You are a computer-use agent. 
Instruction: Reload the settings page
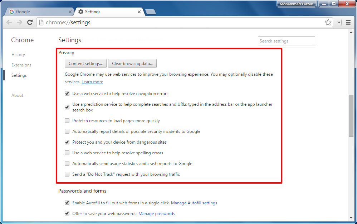pos(30,22)
